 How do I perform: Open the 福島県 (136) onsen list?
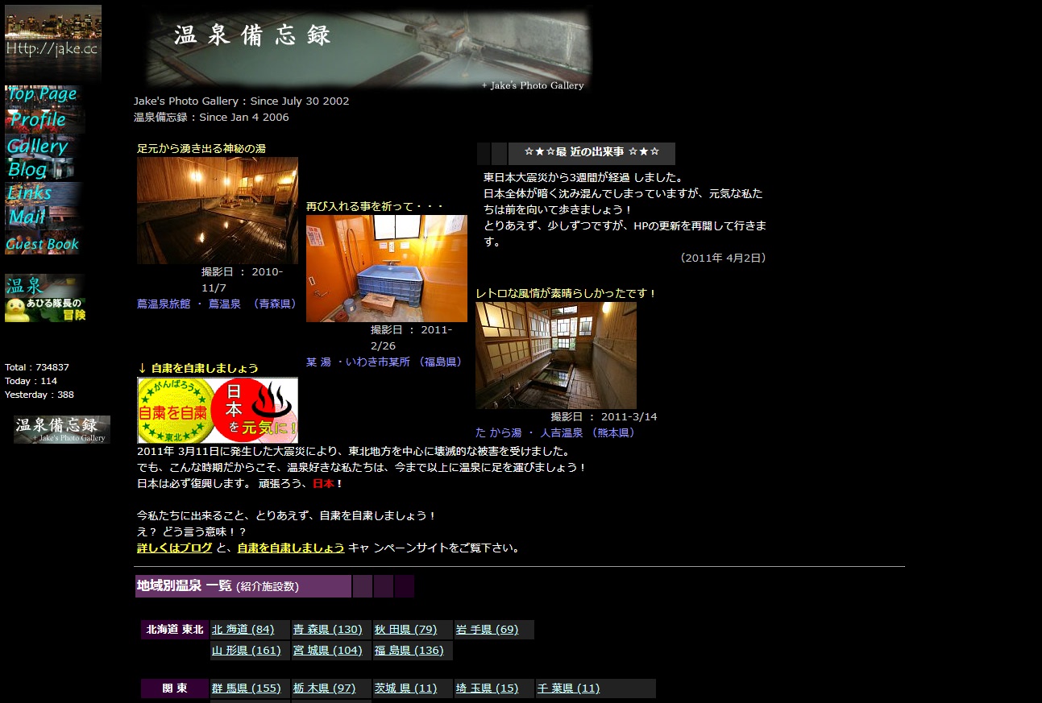(x=409, y=651)
